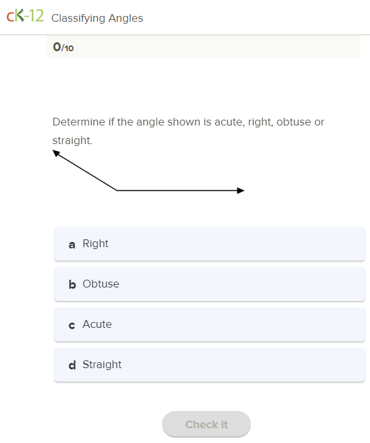
Task: Choose the Obtuse answer option
Action: [209, 284]
